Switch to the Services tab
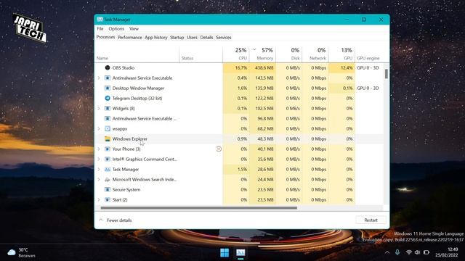This screenshot has height=261, width=465. point(223,38)
